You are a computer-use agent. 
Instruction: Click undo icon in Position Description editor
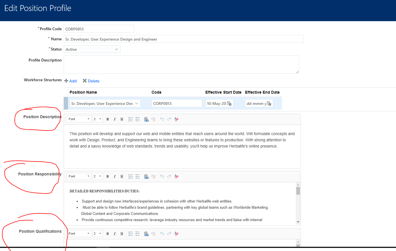(x=162, y=119)
